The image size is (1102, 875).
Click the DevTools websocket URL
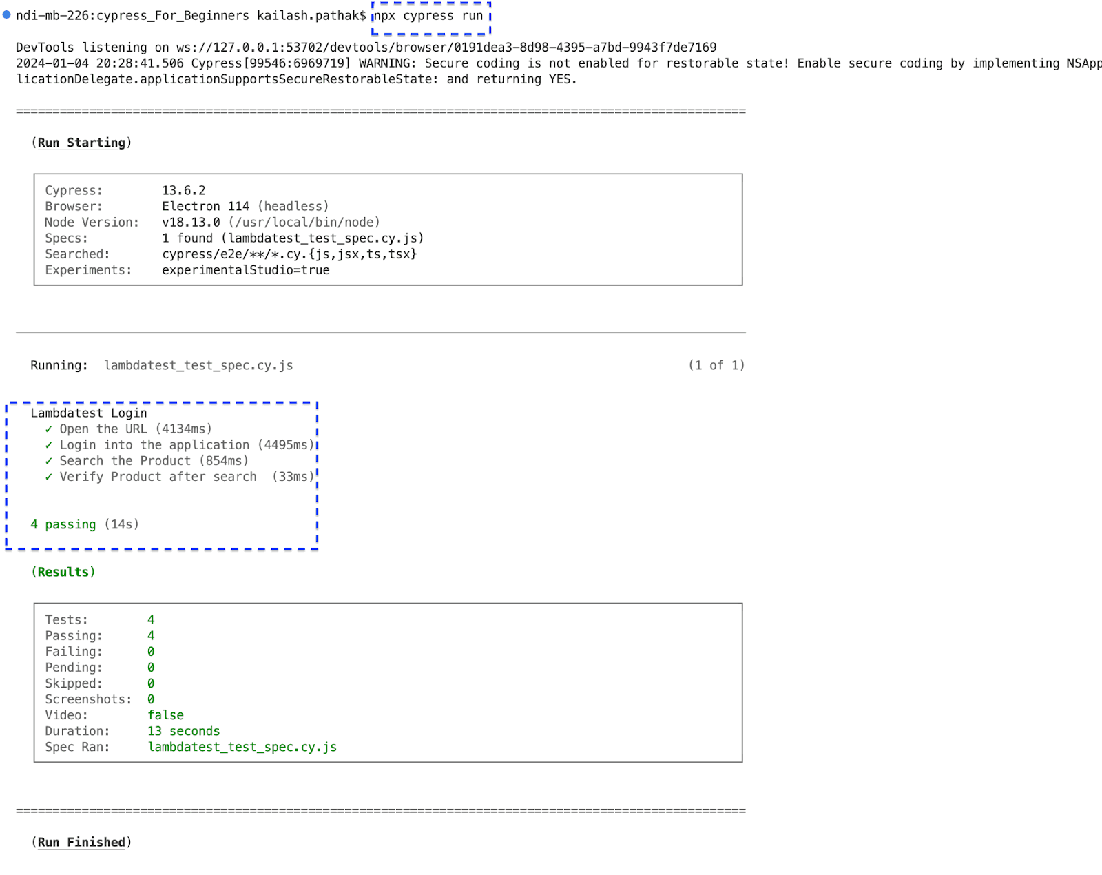point(446,48)
